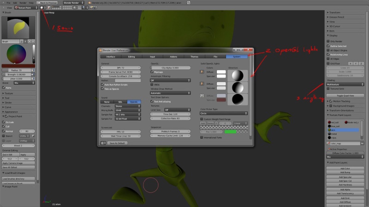Viewport: 369px width, 207px height.
Task: Toggle the first OpenGL light lamp icon
Action: click(202, 72)
